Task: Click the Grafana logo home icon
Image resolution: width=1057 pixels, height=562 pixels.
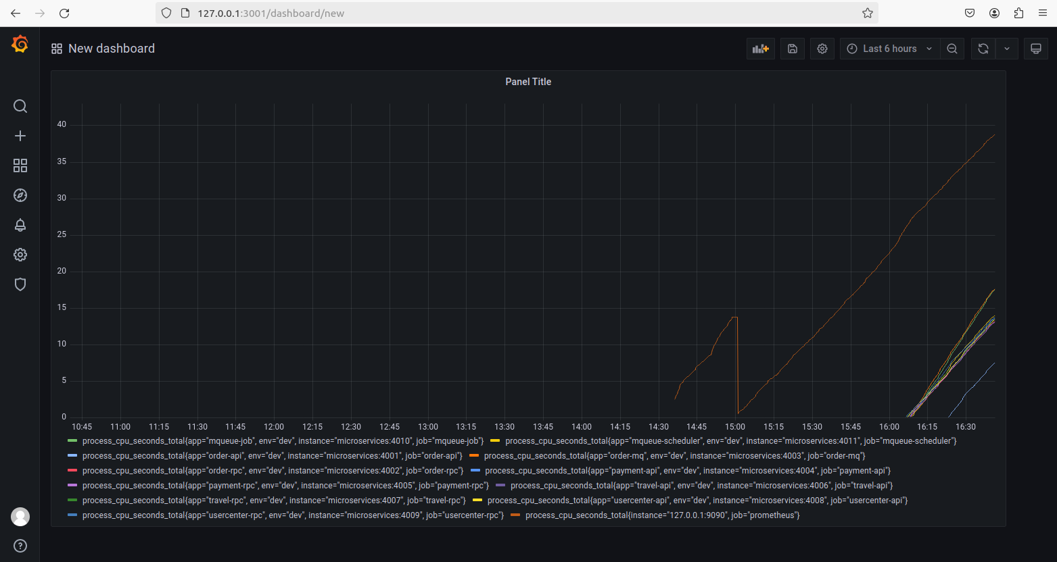Action: coord(20,44)
